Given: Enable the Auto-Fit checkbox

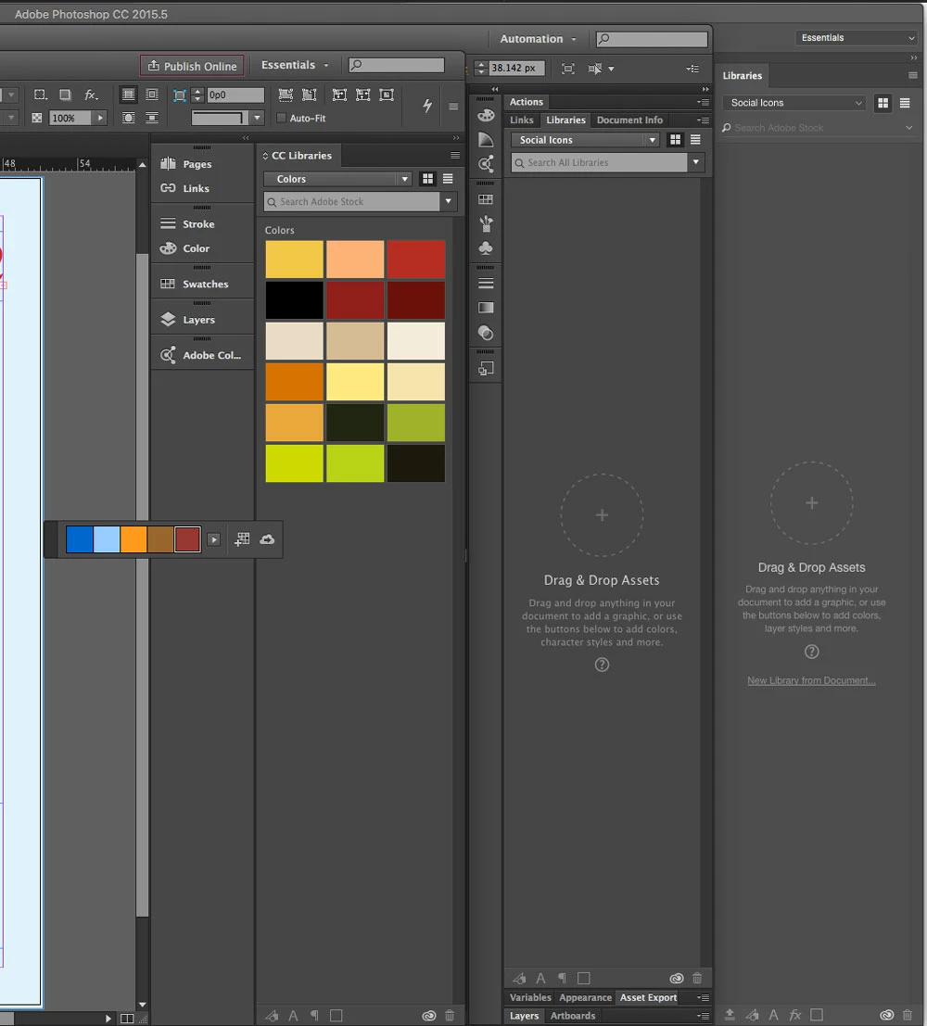Looking at the screenshot, I should 282,118.
